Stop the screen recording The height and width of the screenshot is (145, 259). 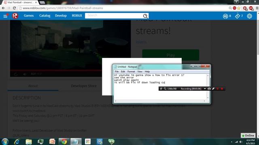222,89
